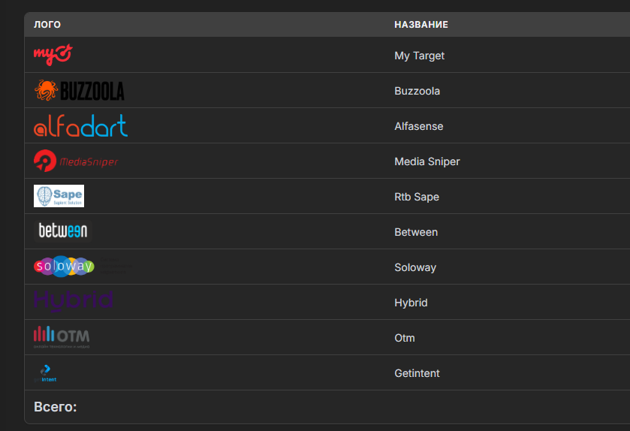Image resolution: width=630 pixels, height=431 pixels.
Task: Select the Between name cell
Action: click(x=416, y=232)
